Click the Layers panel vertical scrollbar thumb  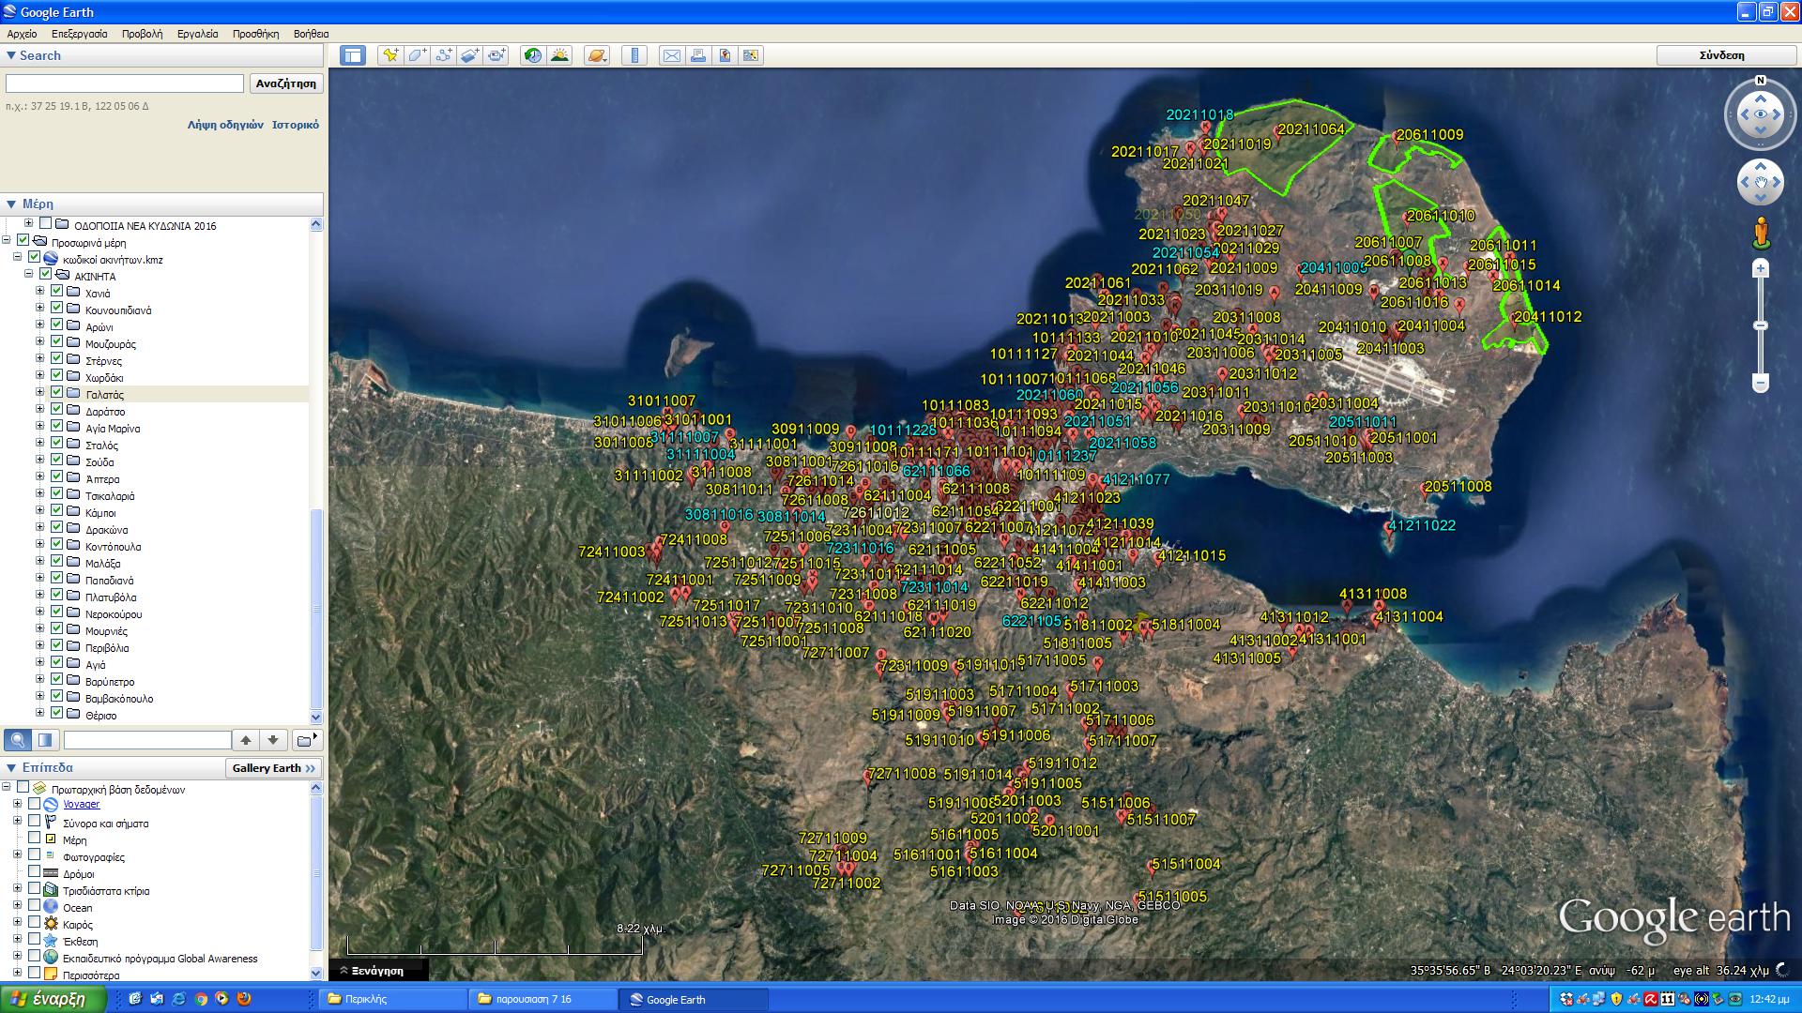pyautogui.click(x=316, y=872)
